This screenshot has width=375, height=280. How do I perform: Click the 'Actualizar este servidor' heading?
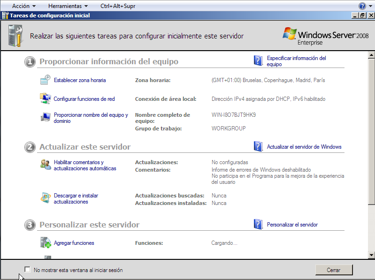(85, 147)
